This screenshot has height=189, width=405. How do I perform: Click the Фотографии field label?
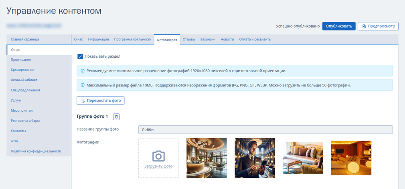[88, 142]
